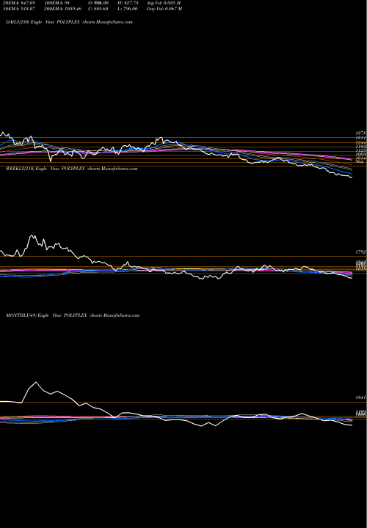Click the MONTHLY Eagle View POLYPLEX chart title
Image resolution: width=367 pixels, height=528 pixels.
click(x=73, y=315)
